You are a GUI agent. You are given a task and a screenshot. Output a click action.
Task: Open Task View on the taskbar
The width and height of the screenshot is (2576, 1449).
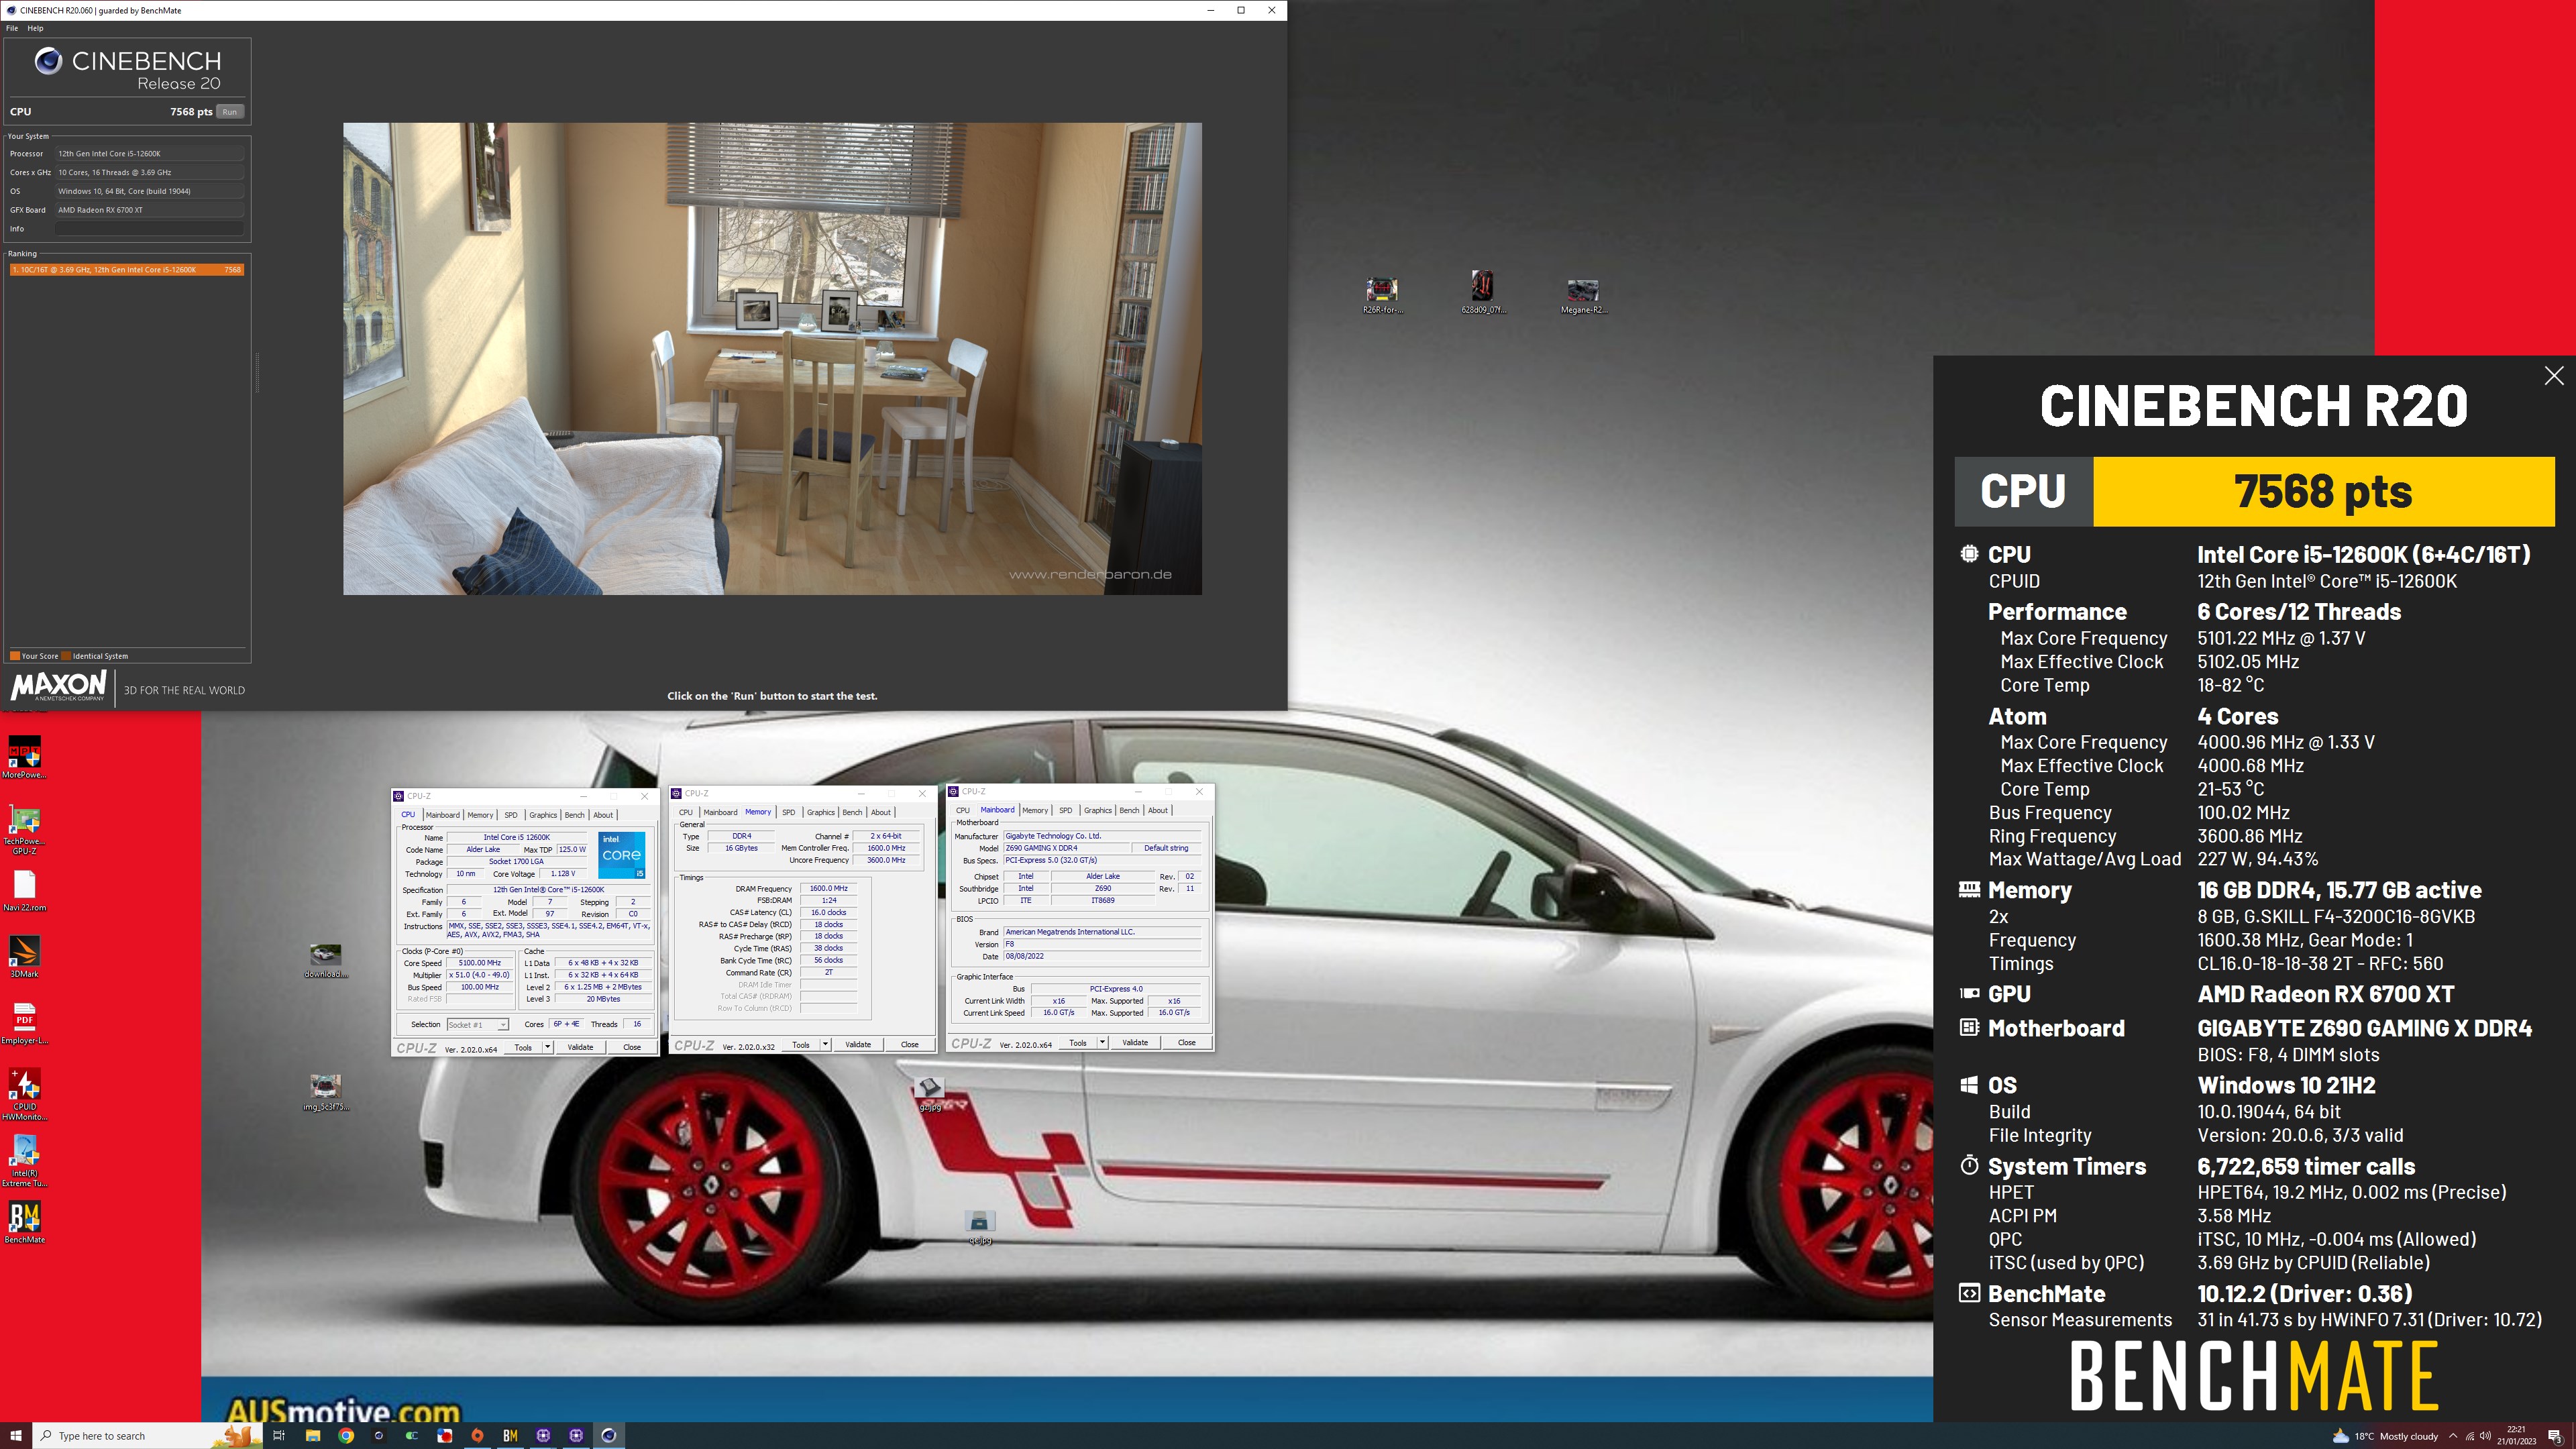click(x=279, y=1435)
